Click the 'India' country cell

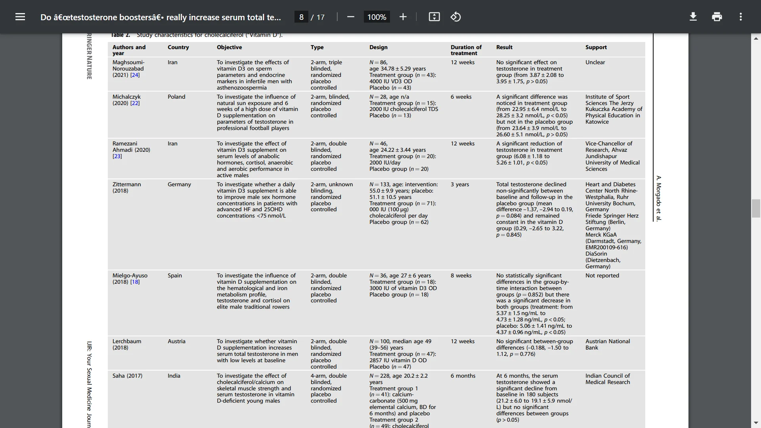coord(174,376)
